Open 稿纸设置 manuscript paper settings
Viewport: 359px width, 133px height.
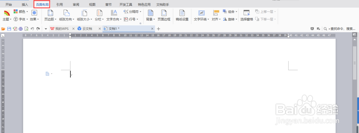(x=182, y=15)
